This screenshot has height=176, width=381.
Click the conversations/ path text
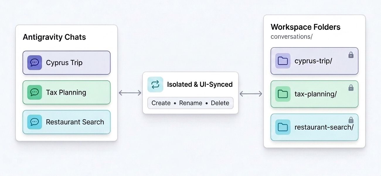tap(292, 37)
